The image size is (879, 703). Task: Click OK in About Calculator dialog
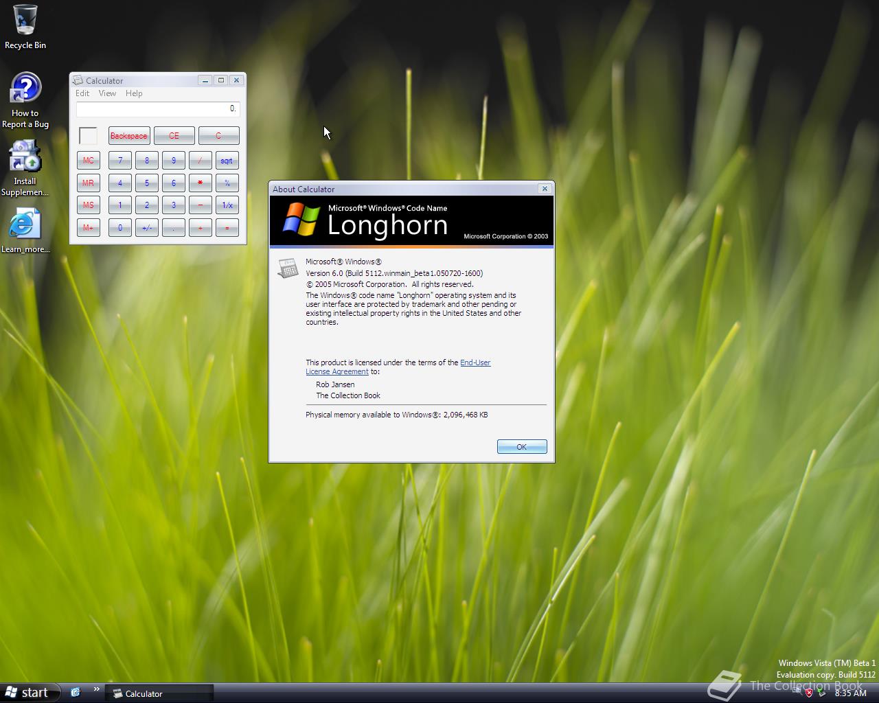[x=522, y=447]
